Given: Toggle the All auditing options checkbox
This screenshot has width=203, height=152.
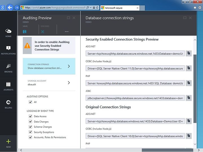Looking at the screenshot, I should pos(30,102).
